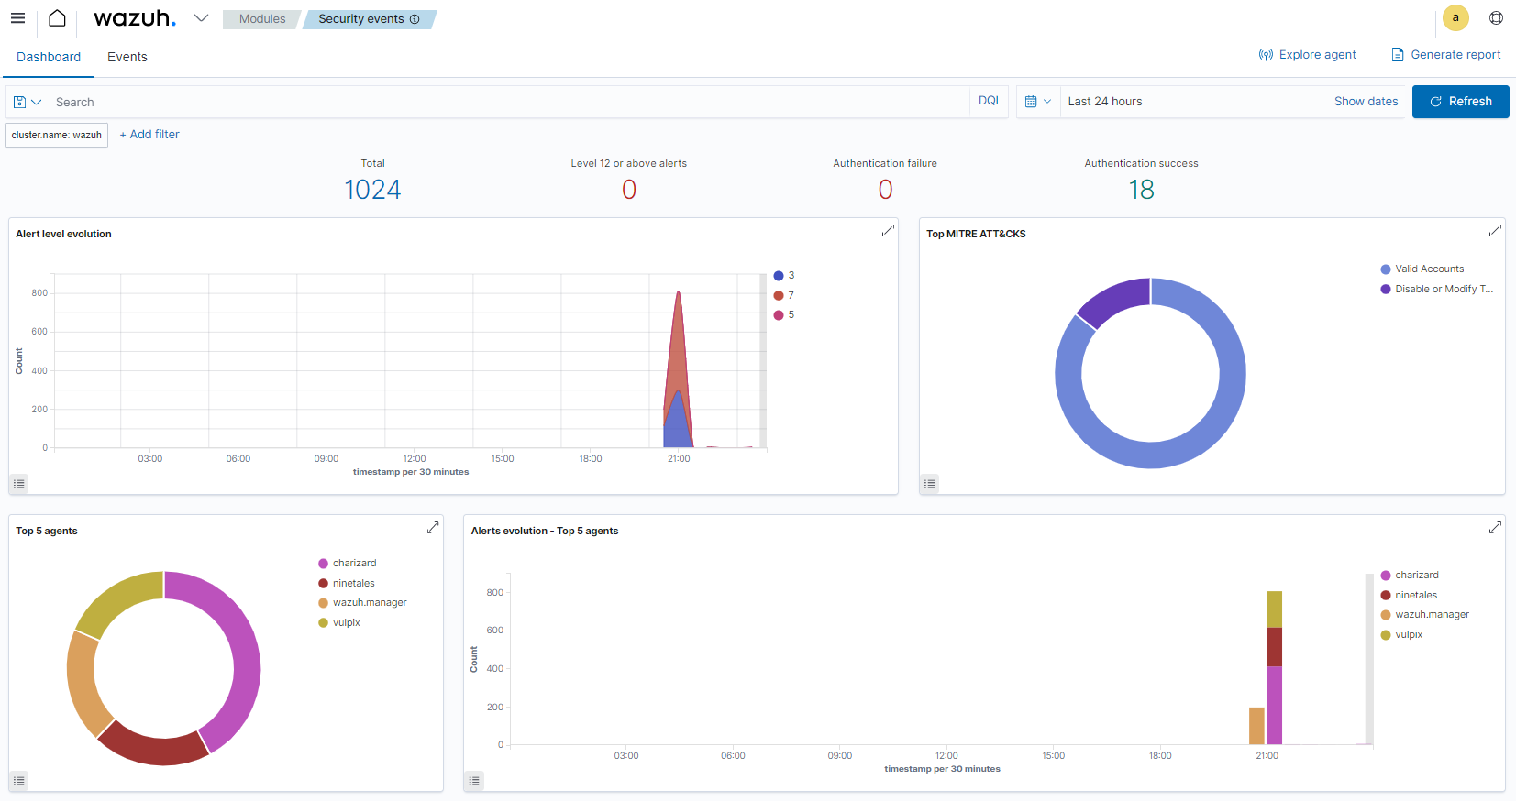1516x801 pixels.
Task: Click Level 12 or above alerts value
Action: [629, 190]
